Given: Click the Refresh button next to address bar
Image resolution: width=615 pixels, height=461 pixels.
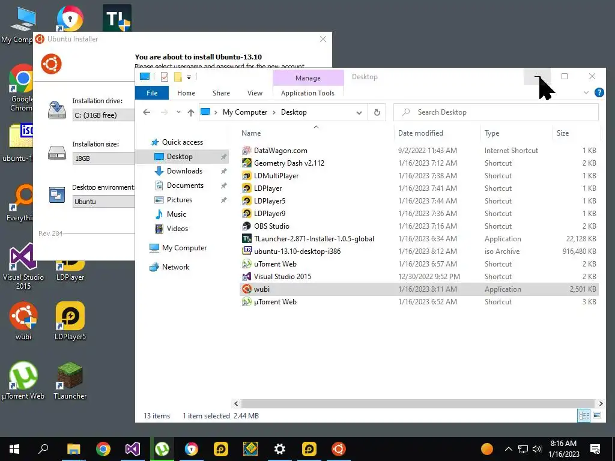Looking at the screenshot, I should [x=377, y=112].
